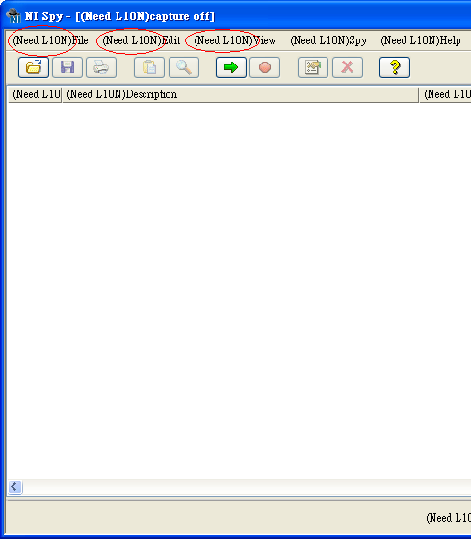Screen dimensions: 471x539
Task: Click the Save floppy disk icon
Action: click(67, 67)
